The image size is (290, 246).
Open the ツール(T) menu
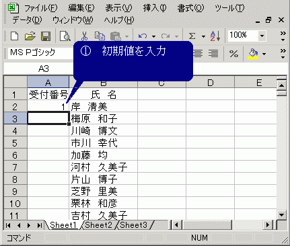(229, 8)
